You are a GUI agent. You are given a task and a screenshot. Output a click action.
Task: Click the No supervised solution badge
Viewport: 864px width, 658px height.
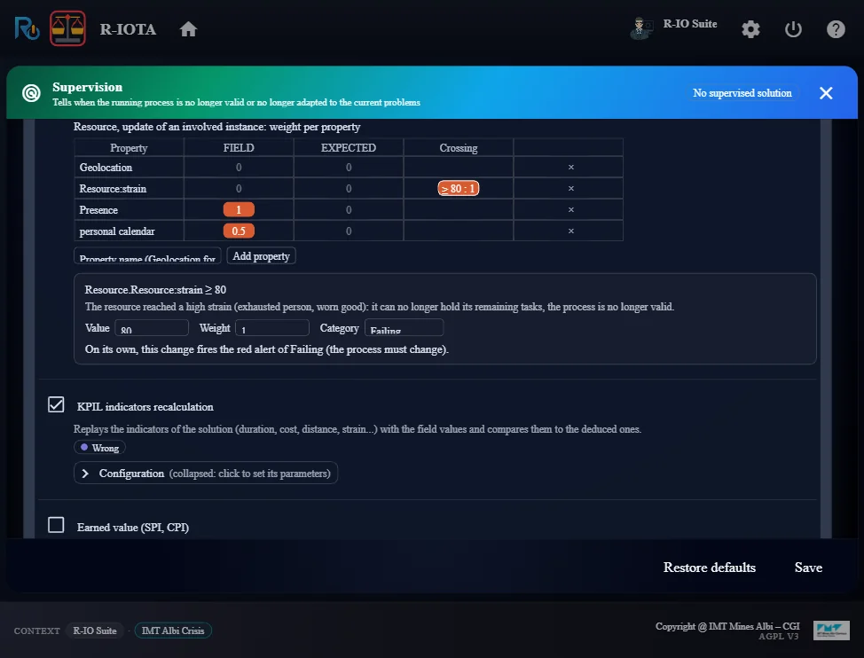point(742,93)
